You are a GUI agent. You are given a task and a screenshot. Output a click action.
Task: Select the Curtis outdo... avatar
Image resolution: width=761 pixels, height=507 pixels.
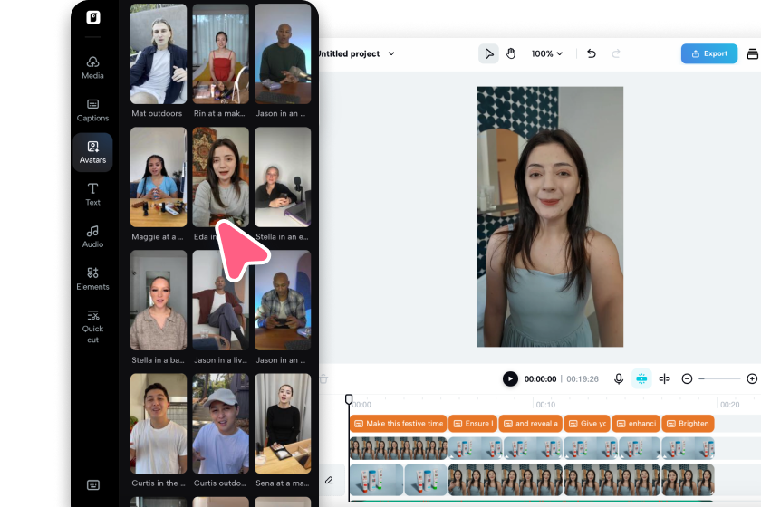220,424
